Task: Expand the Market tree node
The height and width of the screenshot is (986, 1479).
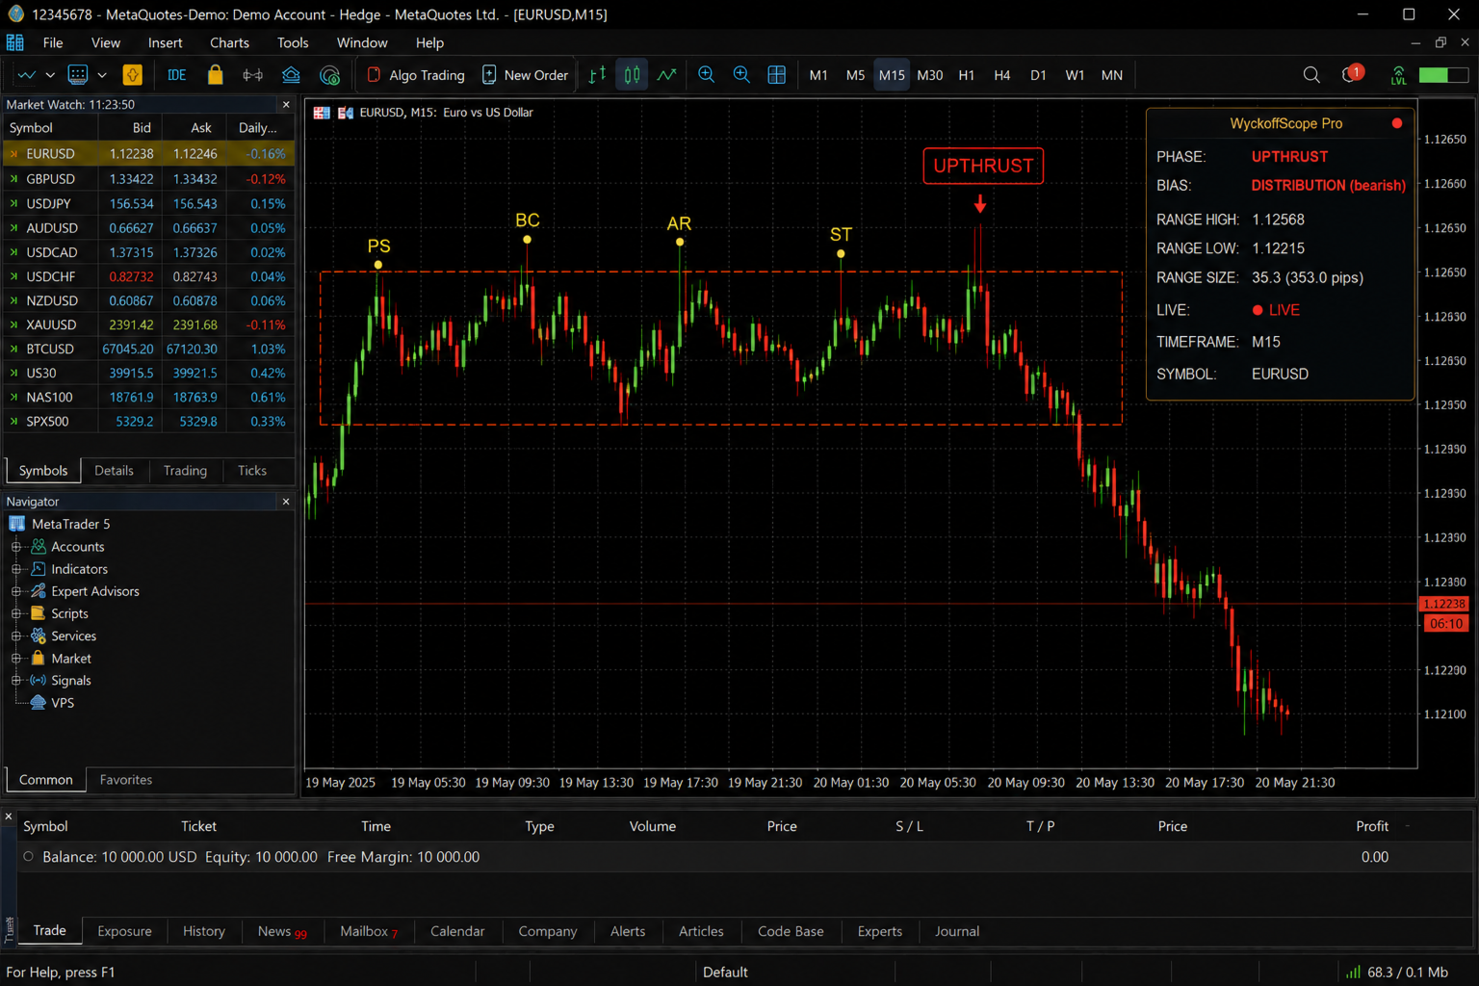Action: tap(16, 659)
